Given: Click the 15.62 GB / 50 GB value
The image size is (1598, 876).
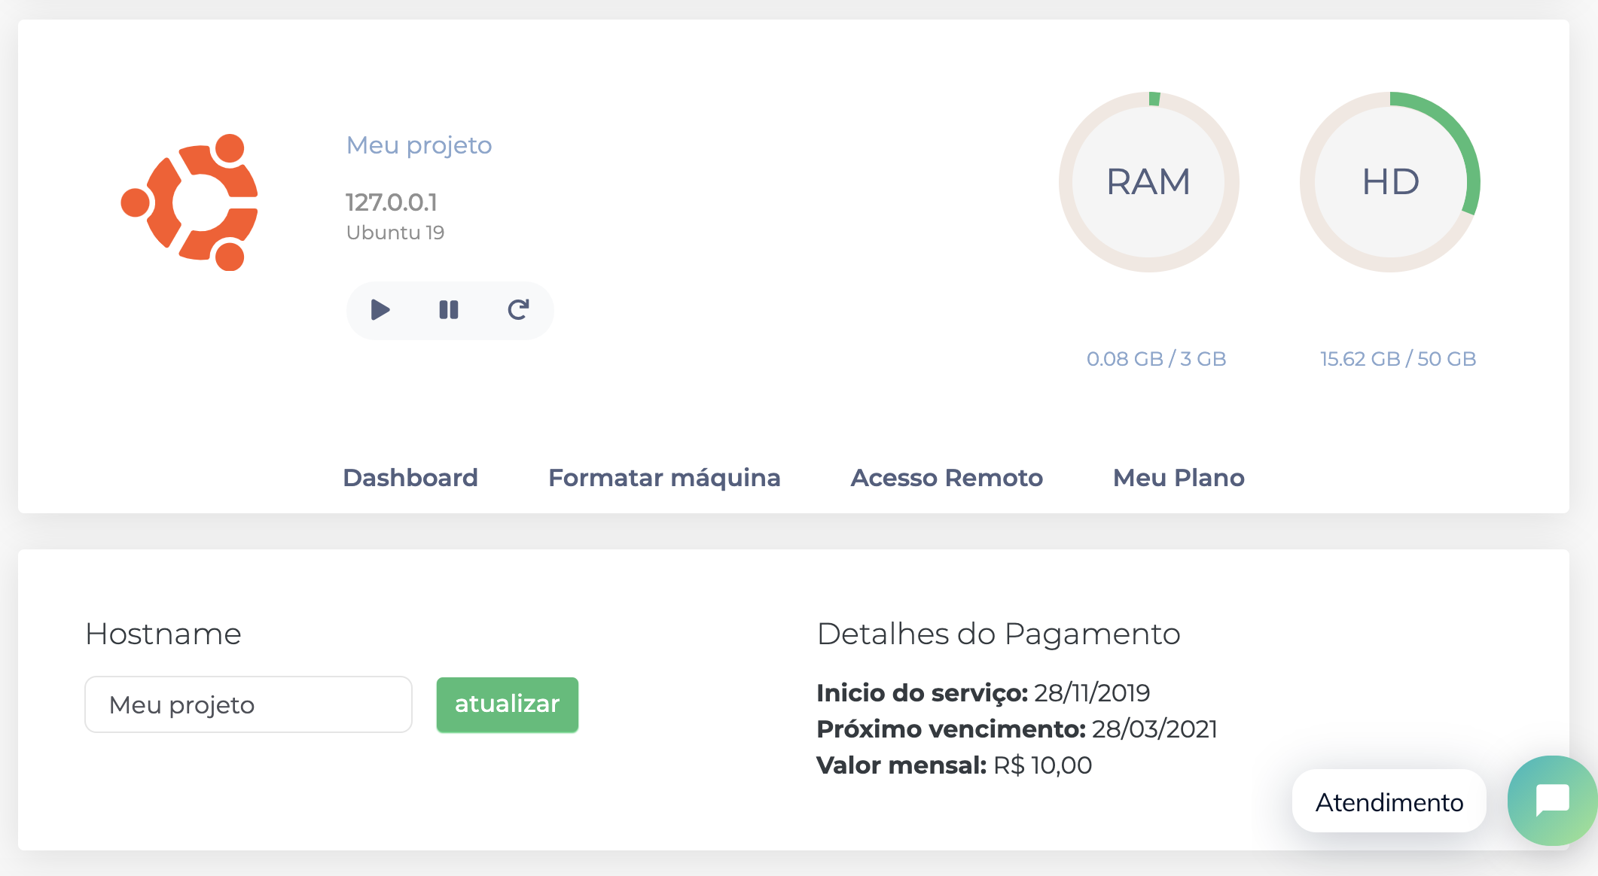Looking at the screenshot, I should (x=1398, y=359).
